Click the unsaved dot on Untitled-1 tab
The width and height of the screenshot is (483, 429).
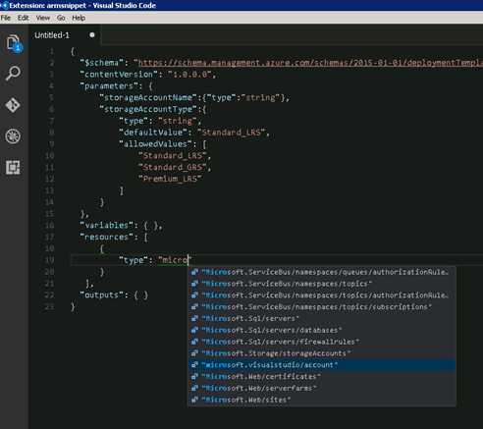92,34
